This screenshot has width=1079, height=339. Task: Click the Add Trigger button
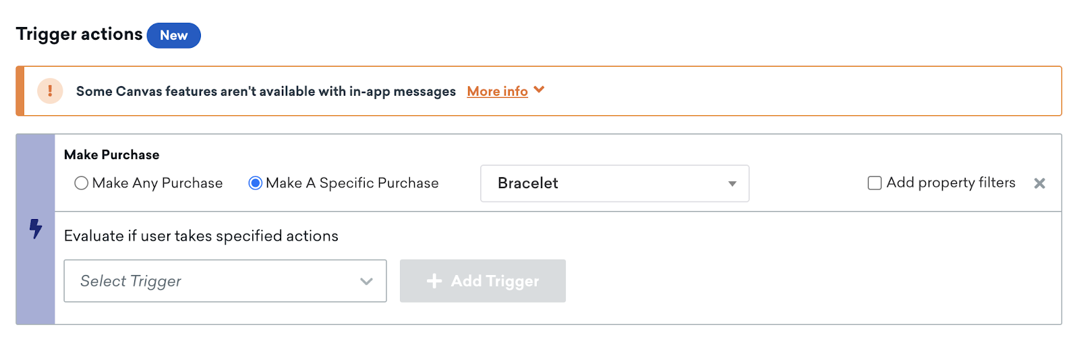tap(483, 281)
